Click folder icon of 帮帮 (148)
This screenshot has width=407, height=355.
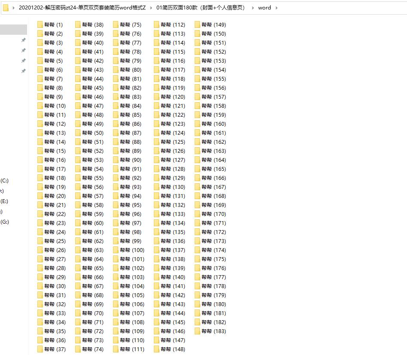click(156, 349)
